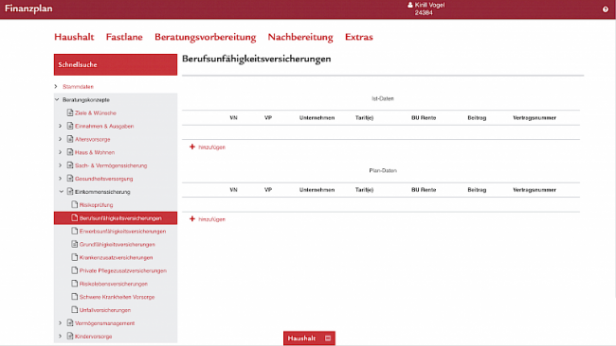616x346 pixels.
Task: Click the plus icon under Plan-Daten table
Action: (x=192, y=218)
